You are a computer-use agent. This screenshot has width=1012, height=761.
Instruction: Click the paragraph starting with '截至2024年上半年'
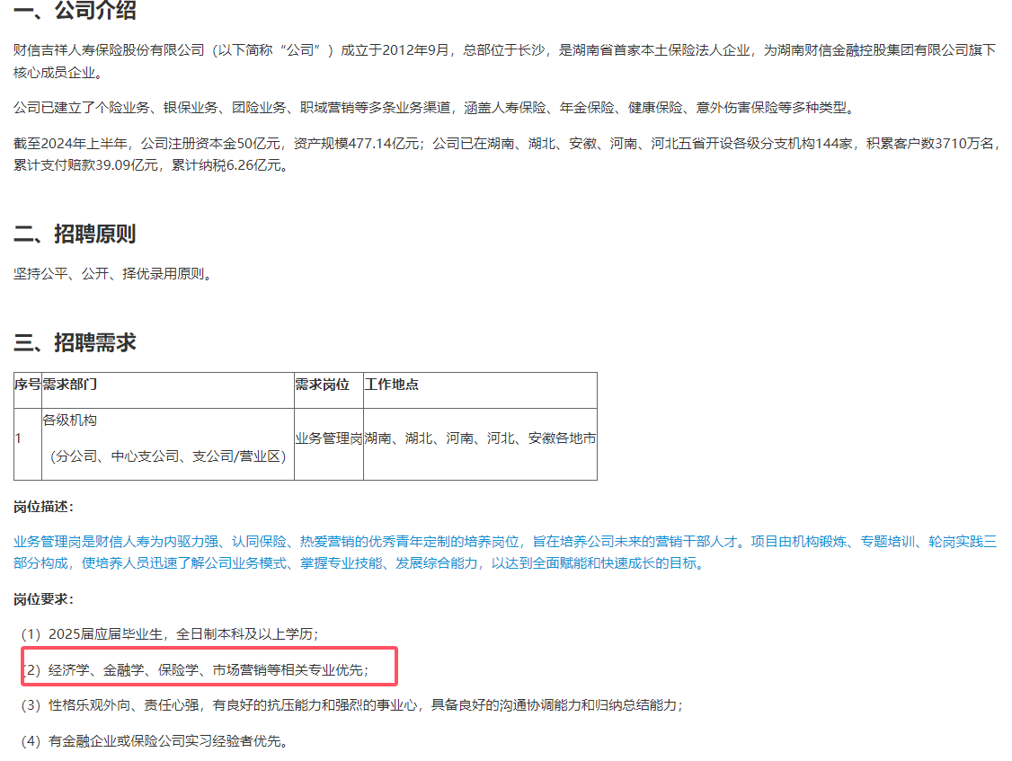[x=505, y=154]
